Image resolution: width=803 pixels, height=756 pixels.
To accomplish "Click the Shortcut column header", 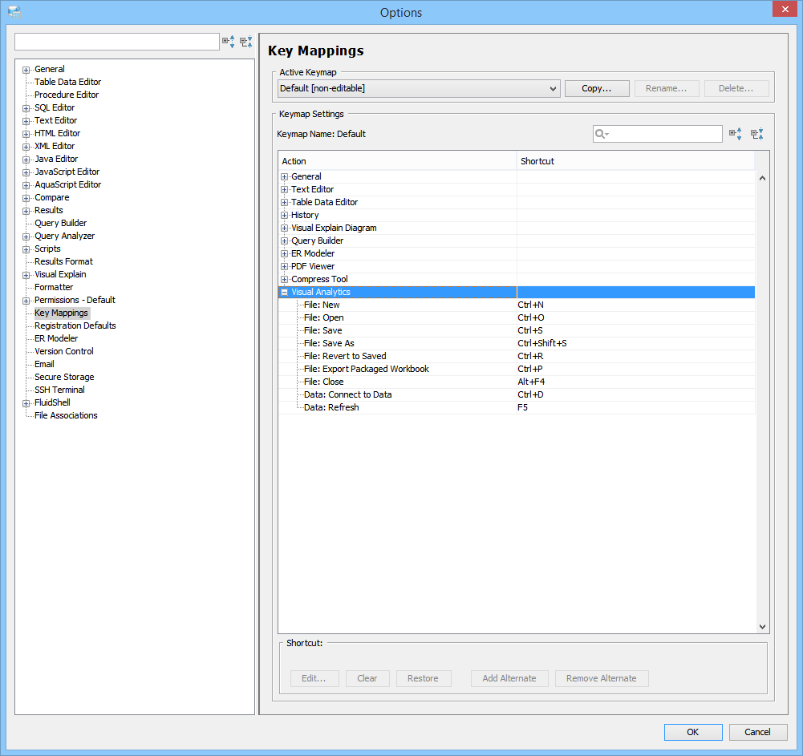I will tap(635, 161).
